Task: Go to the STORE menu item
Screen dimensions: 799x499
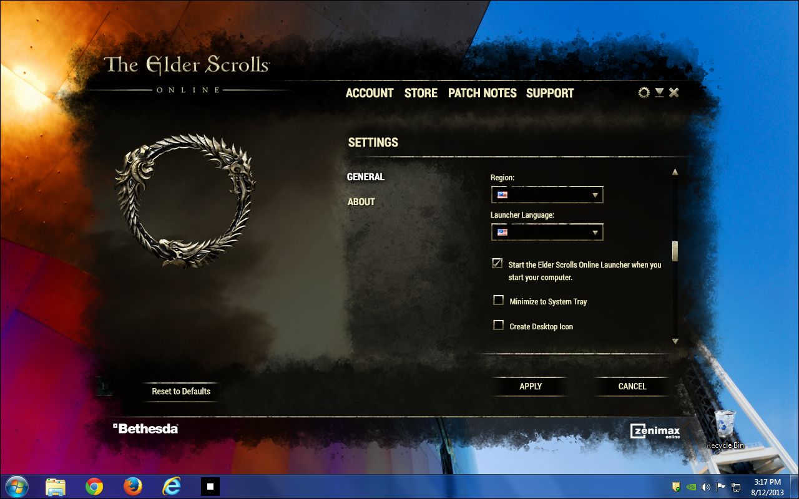Action: pos(421,93)
